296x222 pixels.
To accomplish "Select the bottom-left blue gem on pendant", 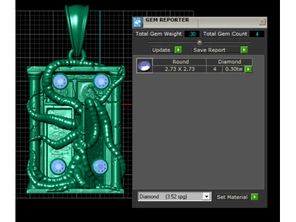I will pos(58,166).
